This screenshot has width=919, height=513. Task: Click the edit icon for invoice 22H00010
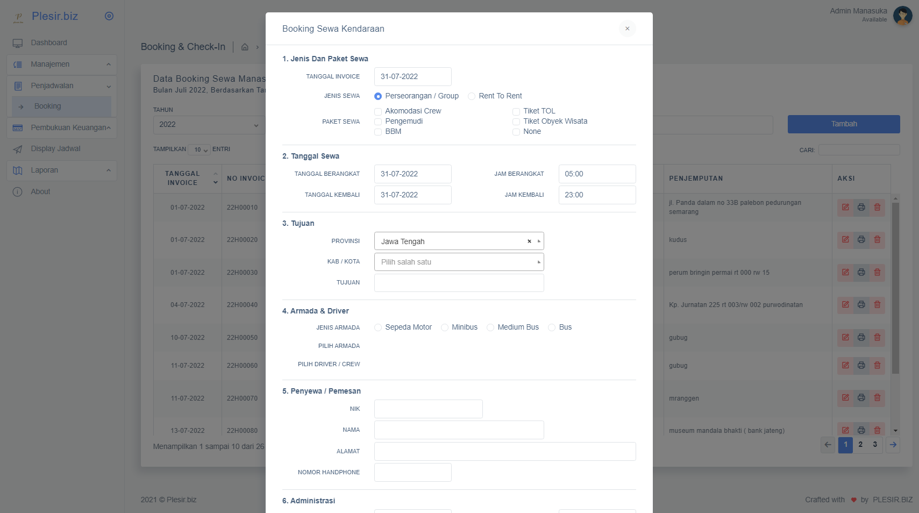(x=845, y=207)
